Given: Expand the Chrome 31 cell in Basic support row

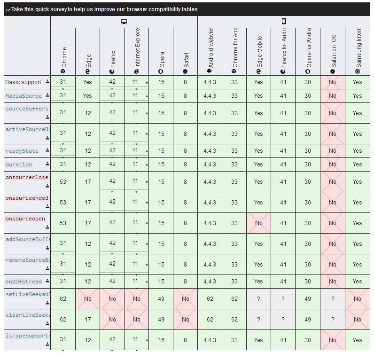Looking at the screenshot, I should pos(63,82).
